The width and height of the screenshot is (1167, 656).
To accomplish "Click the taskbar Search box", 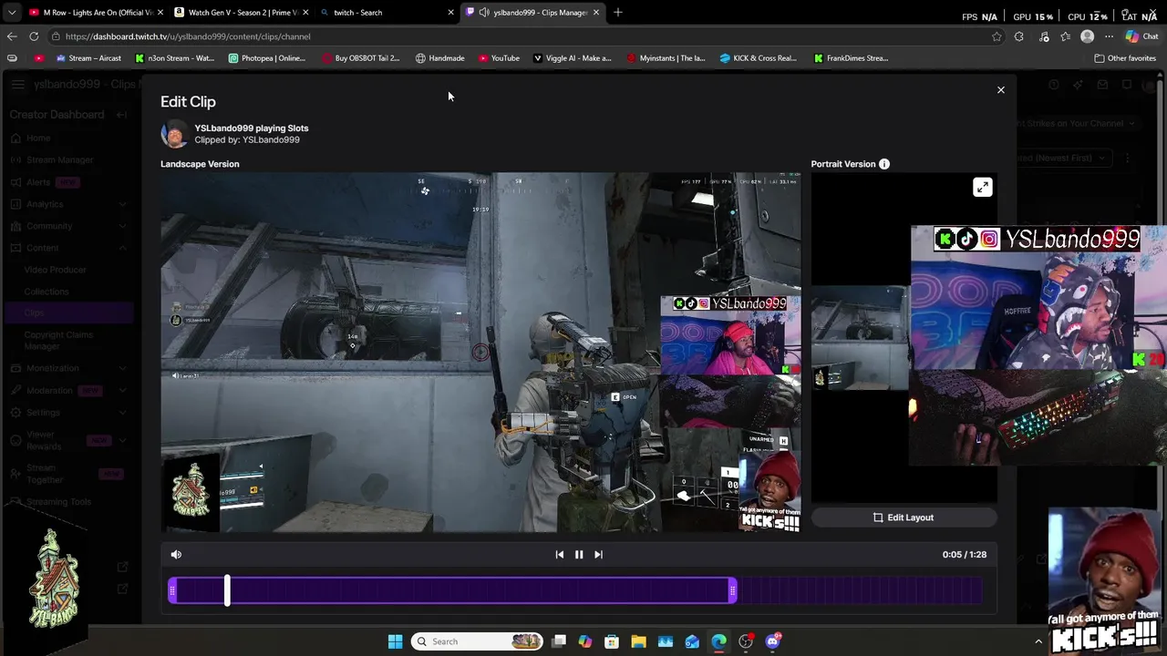I will [476, 641].
